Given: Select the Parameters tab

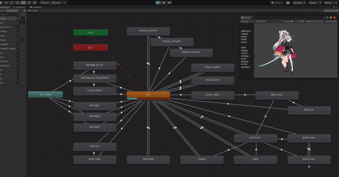Looking at the screenshot, I should coord(12,11).
